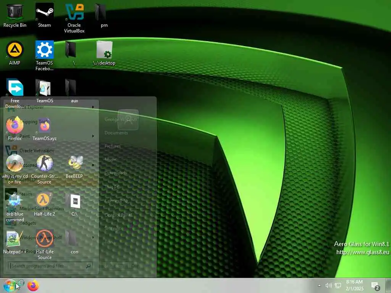
Task: Open This PC from the Start menu
Action: point(112,187)
